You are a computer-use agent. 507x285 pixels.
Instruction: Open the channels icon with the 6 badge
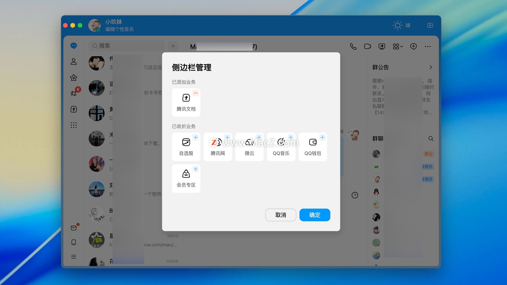[74, 93]
